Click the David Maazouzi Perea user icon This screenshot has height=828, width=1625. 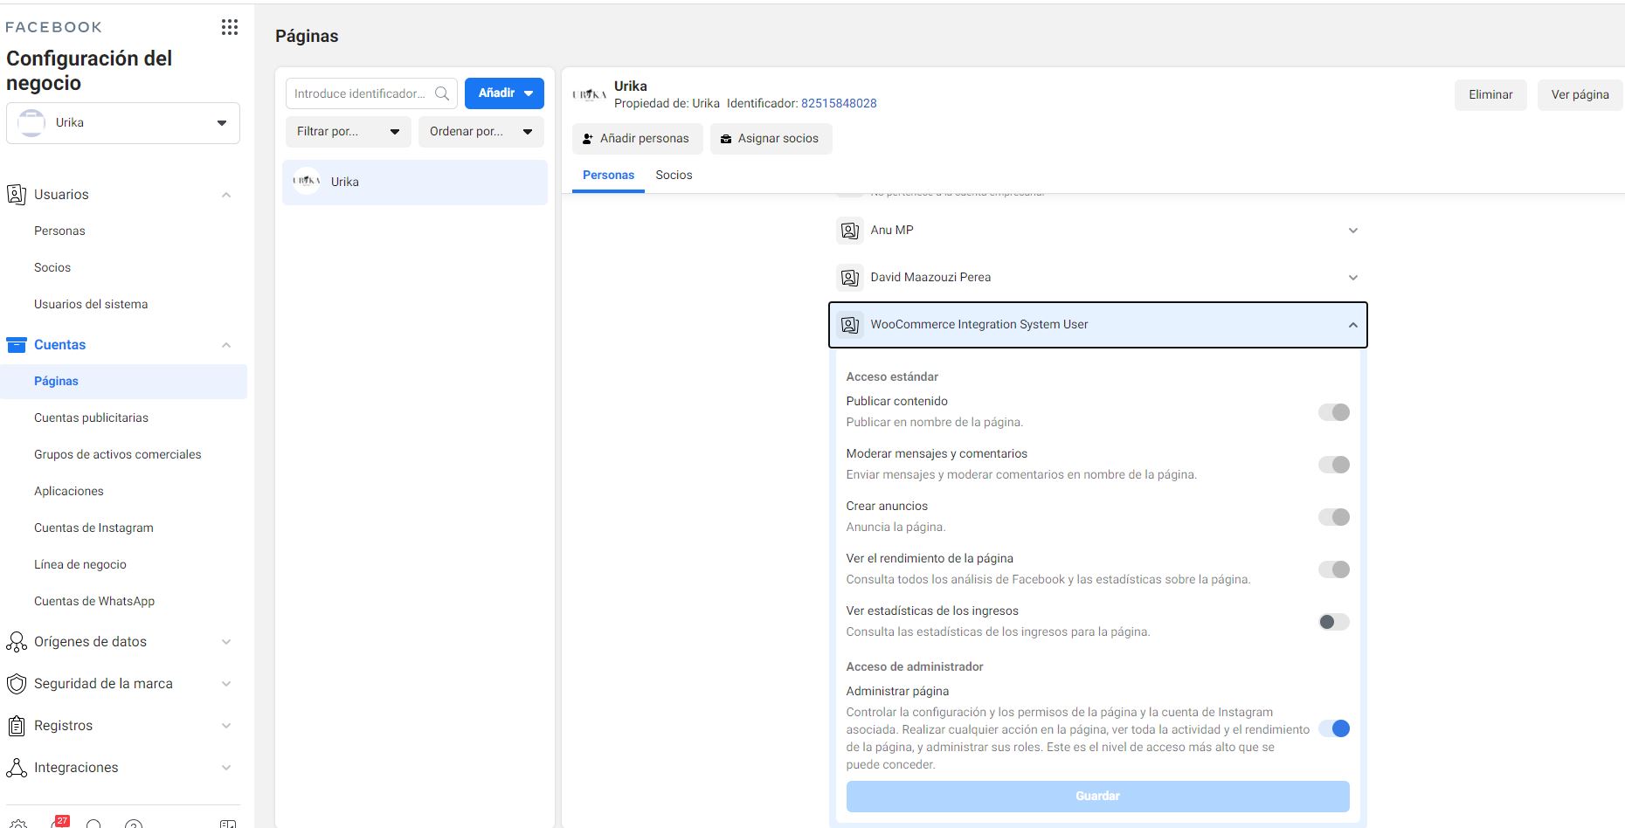(x=849, y=278)
